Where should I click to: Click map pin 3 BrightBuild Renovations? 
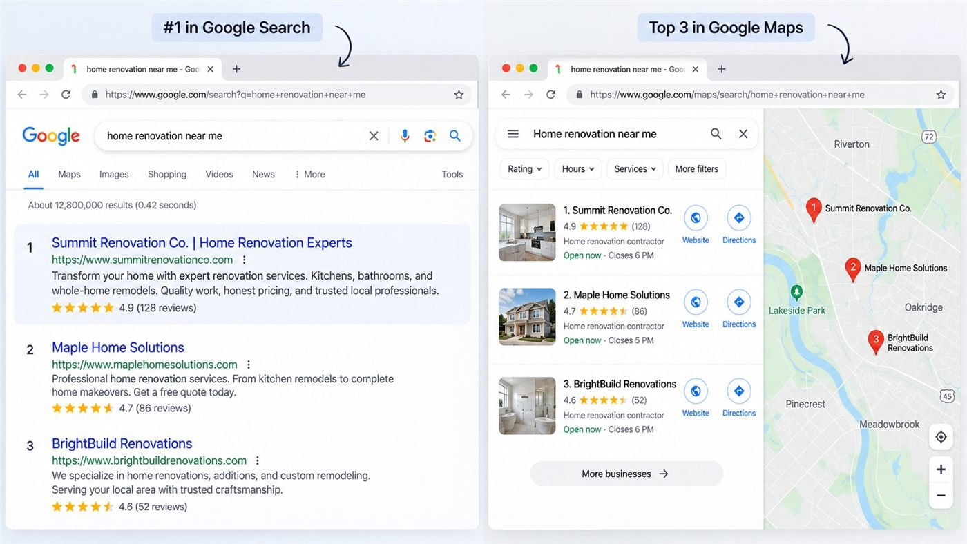point(876,341)
